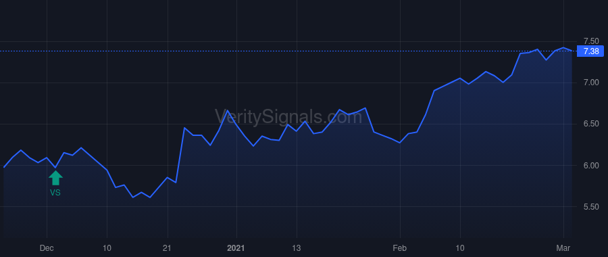Click the 2021 year axis label

pos(236,248)
